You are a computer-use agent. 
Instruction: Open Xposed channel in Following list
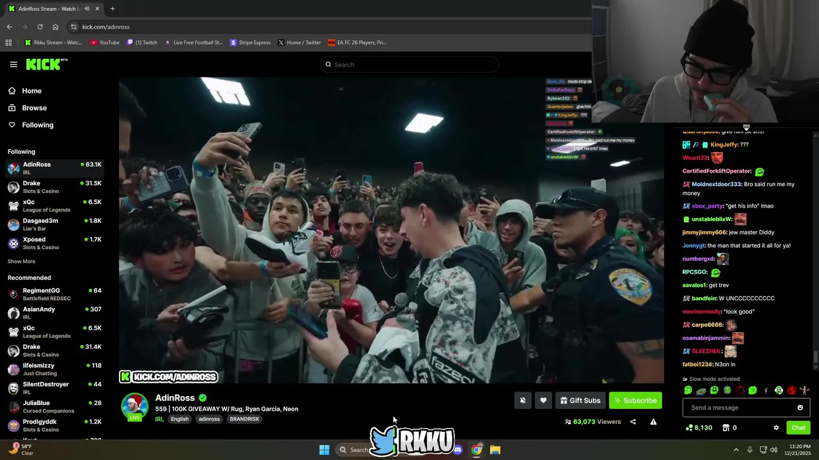[54, 243]
